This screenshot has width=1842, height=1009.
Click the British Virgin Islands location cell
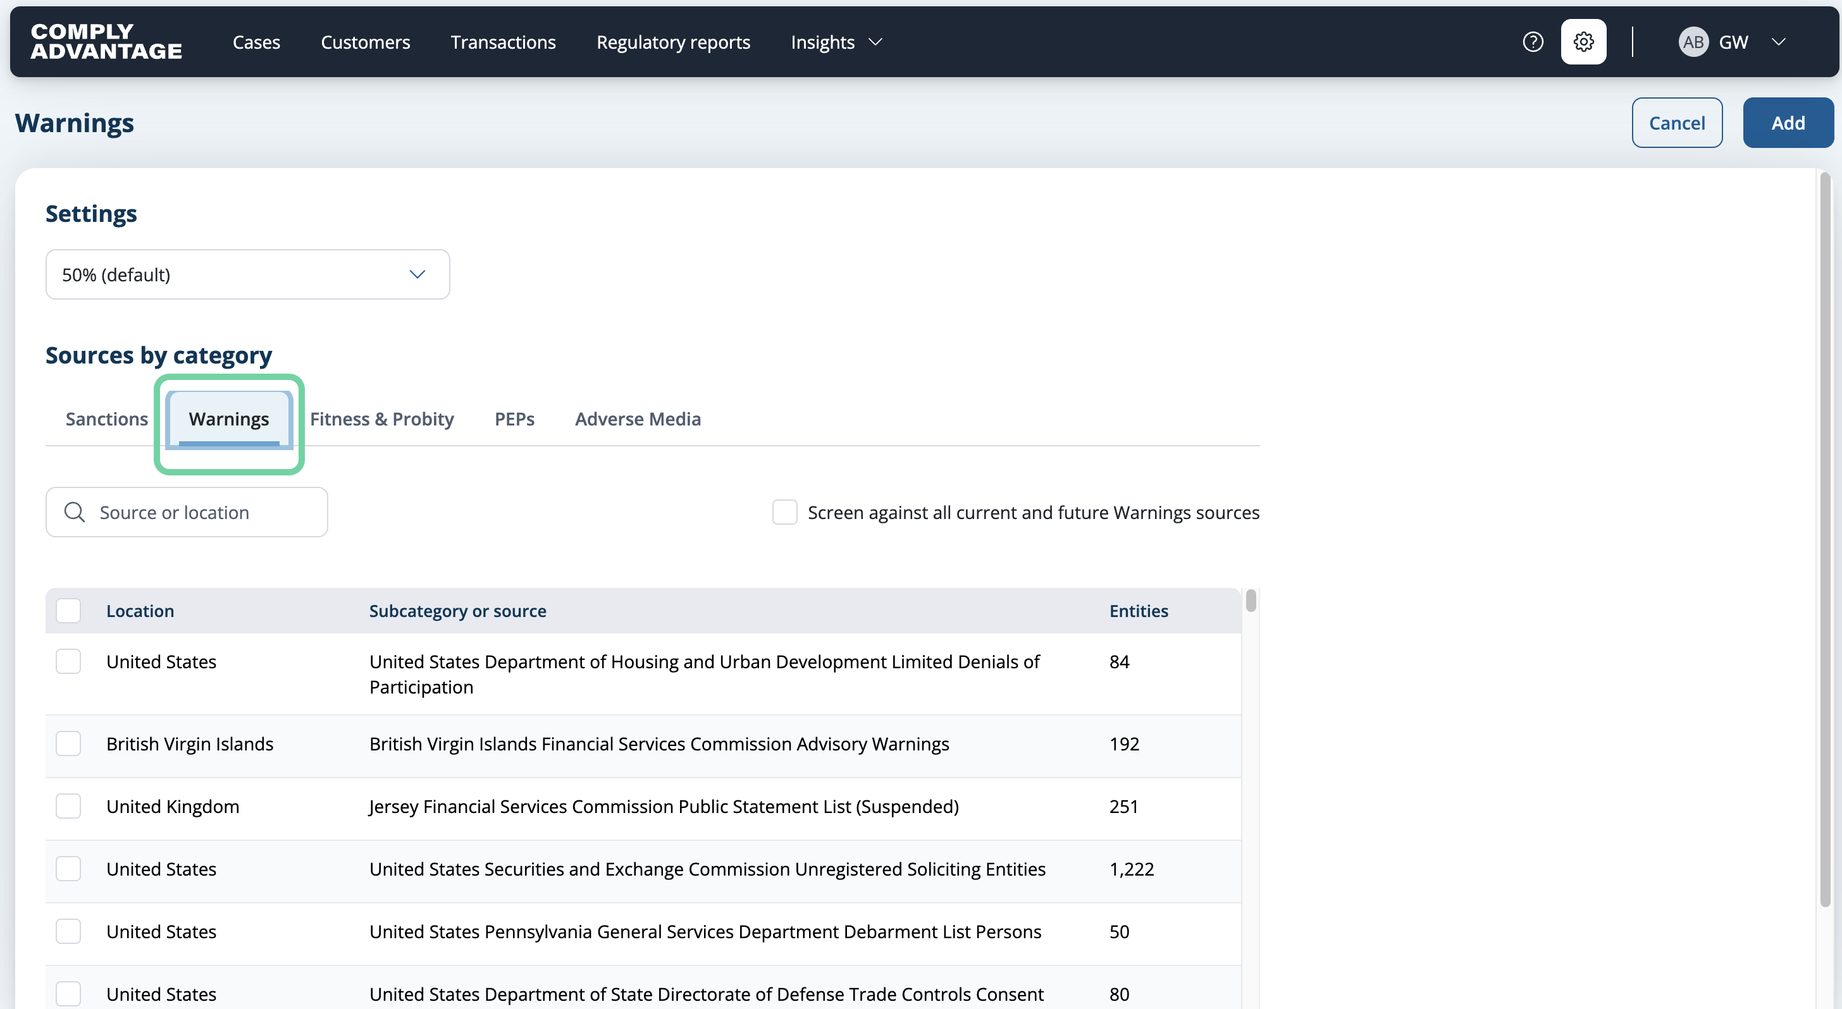(x=190, y=744)
